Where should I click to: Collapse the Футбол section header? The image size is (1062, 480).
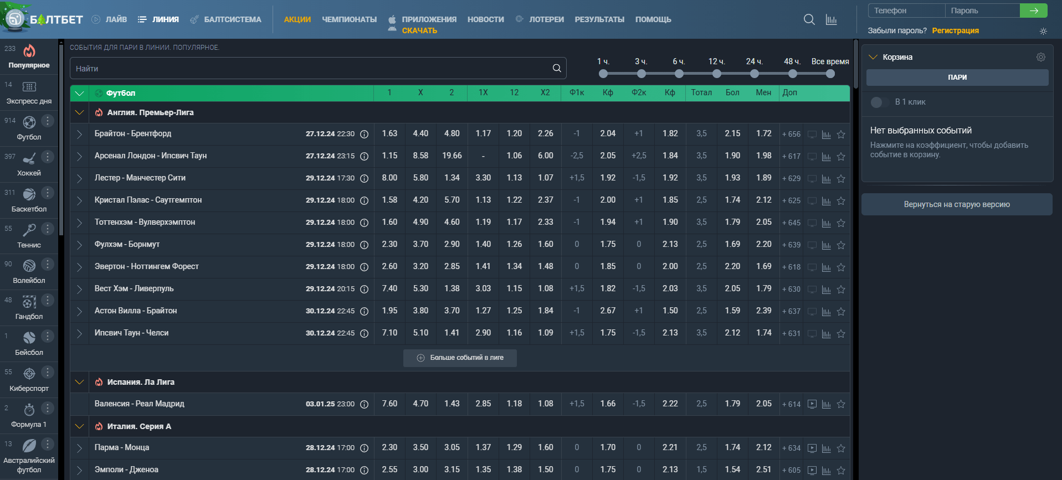(x=79, y=93)
